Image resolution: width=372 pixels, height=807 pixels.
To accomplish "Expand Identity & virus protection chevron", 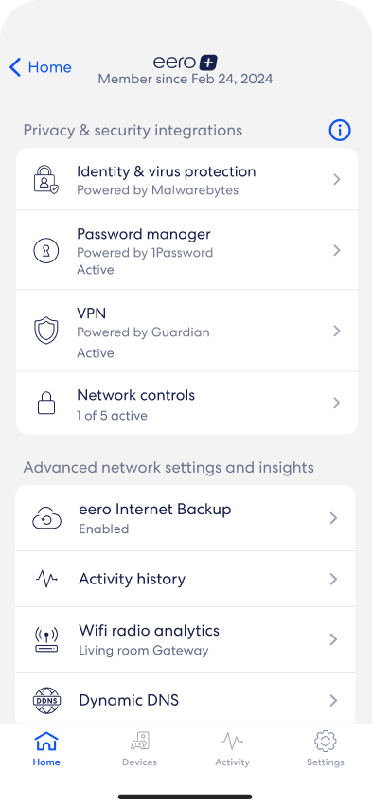I will (337, 179).
